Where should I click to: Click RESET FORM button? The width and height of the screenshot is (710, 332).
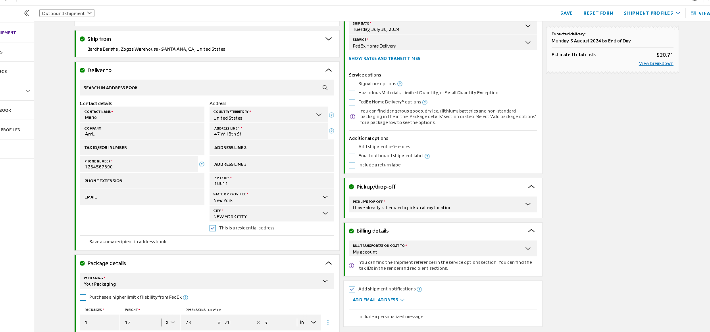coord(598,13)
